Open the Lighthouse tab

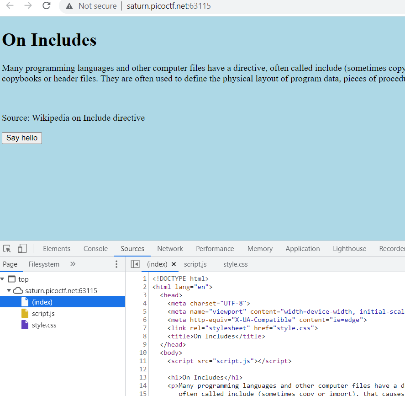pos(349,249)
